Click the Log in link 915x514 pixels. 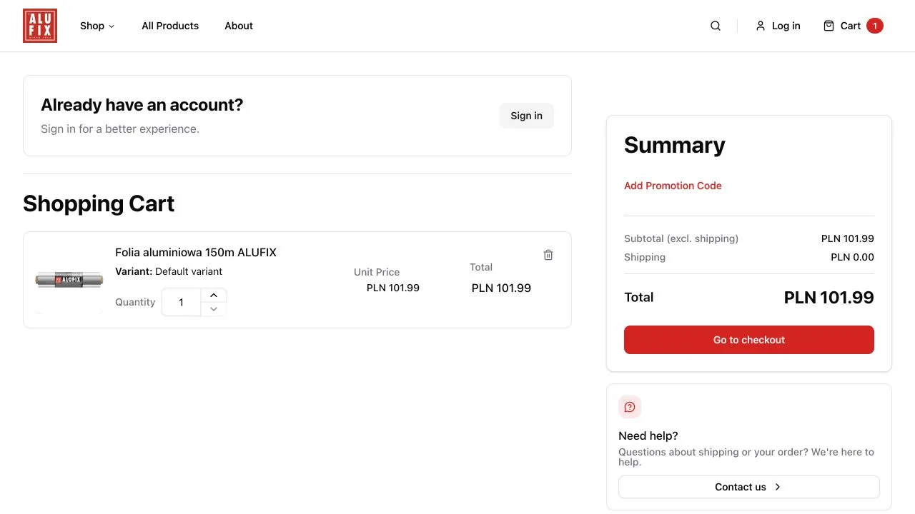click(778, 26)
